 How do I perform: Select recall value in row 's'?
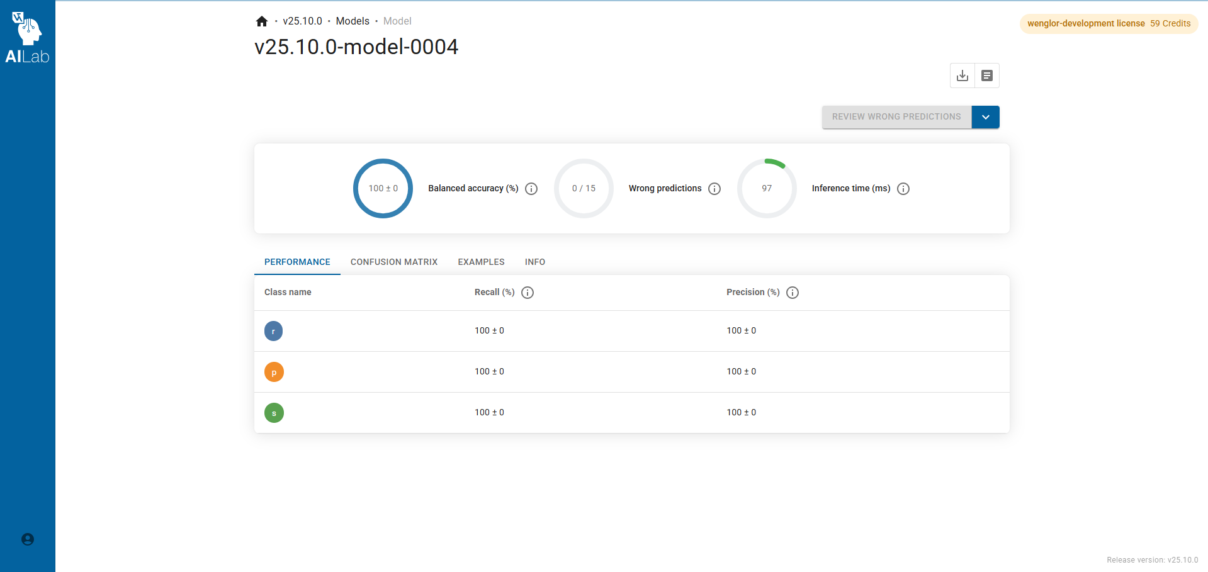(x=489, y=413)
